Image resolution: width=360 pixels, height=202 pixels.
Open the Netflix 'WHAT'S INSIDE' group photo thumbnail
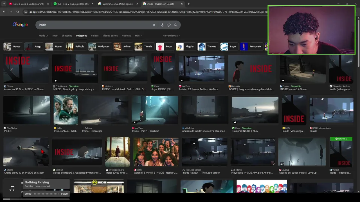tap(156, 152)
